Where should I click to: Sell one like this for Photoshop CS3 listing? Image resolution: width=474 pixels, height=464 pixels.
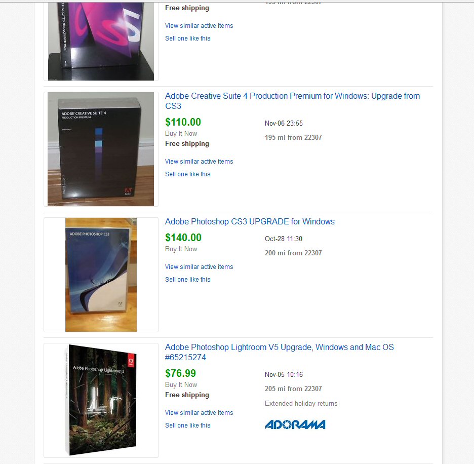(x=188, y=280)
